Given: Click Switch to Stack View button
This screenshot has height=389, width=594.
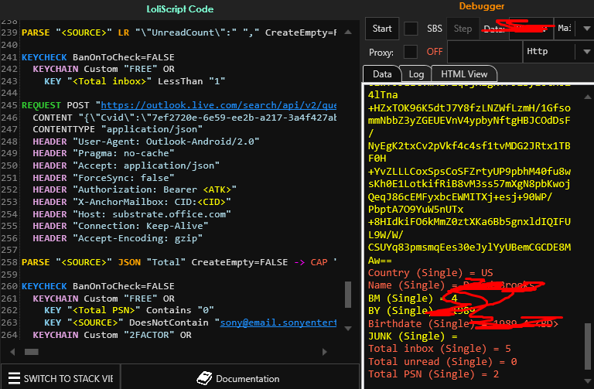Looking at the screenshot, I should (60, 378).
